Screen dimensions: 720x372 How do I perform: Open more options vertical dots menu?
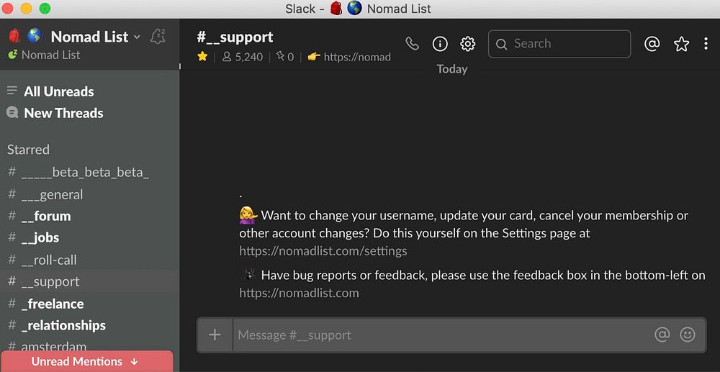click(x=706, y=44)
